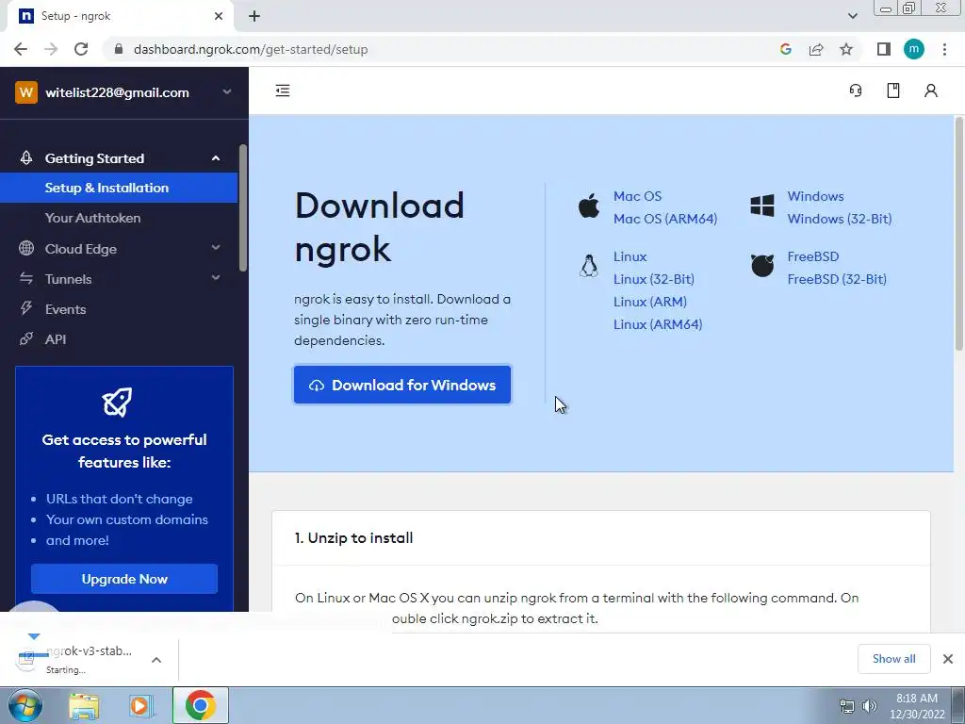
Task: Click the Chrome taskbar icon
Action: (x=200, y=705)
